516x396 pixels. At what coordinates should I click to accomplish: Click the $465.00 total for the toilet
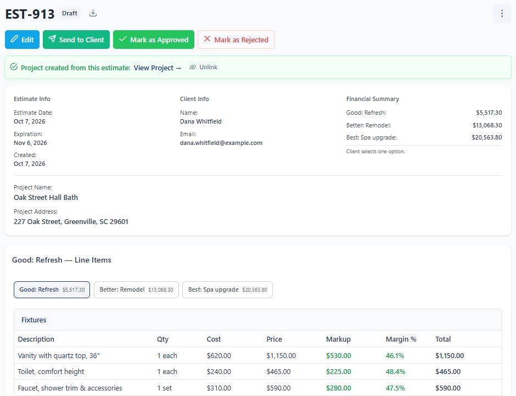click(448, 372)
